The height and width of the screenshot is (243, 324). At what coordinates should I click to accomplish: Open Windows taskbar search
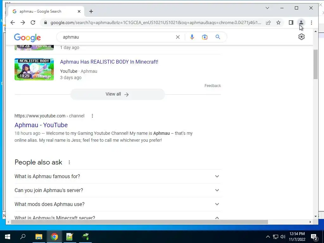coord(23,237)
